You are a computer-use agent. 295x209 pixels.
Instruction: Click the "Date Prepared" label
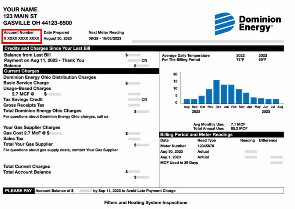click(x=56, y=32)
